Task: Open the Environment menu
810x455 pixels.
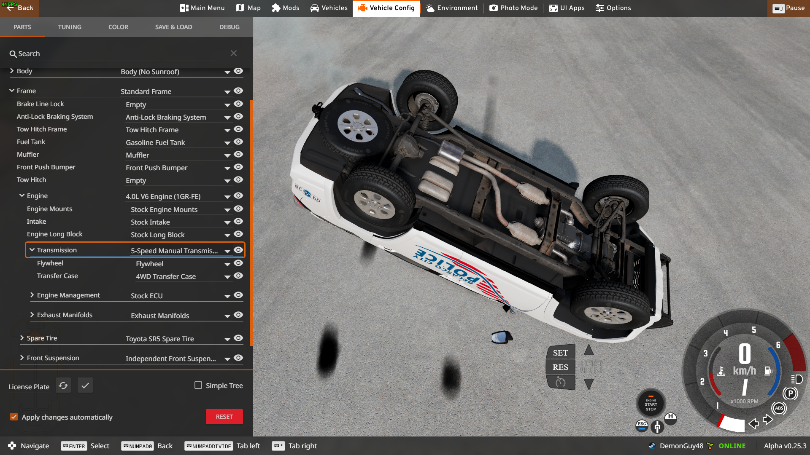Action: [x=451, y=8]
